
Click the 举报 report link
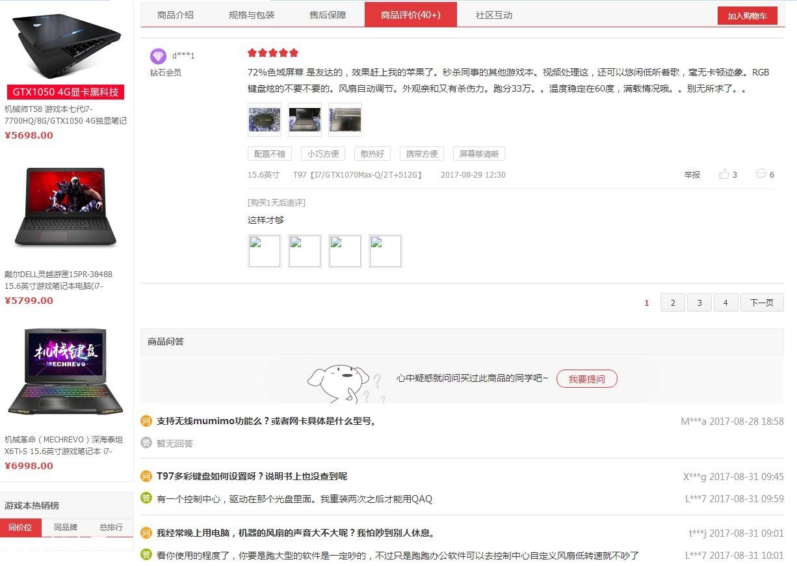[692, 174]
